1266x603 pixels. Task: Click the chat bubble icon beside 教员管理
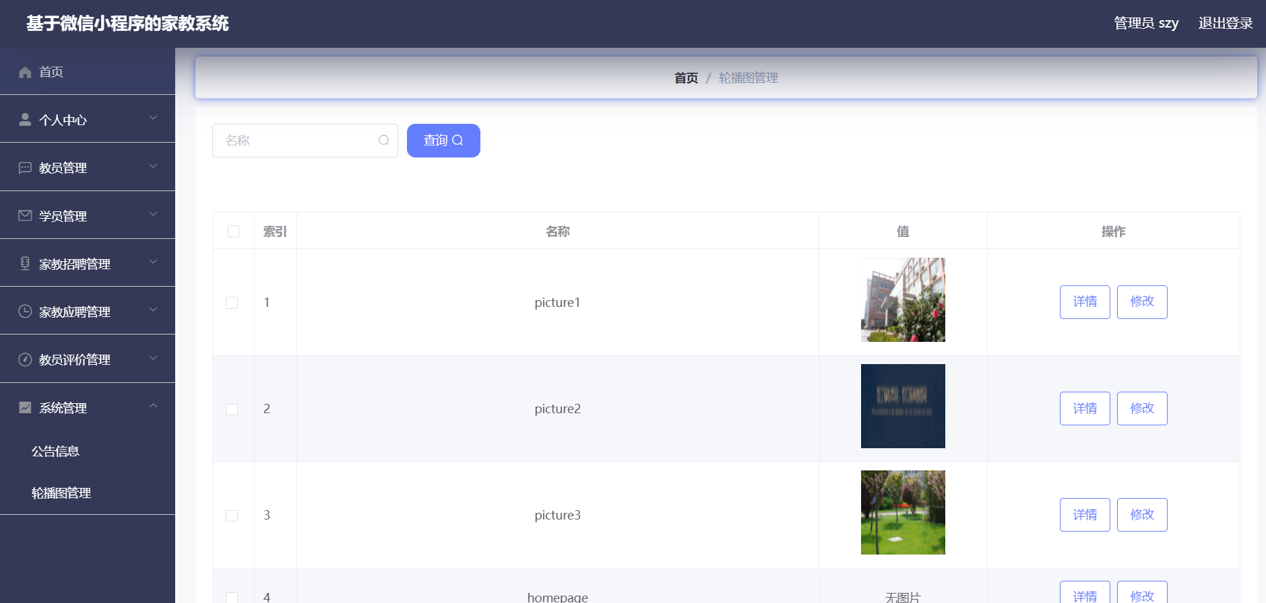[x=25, y=168]
